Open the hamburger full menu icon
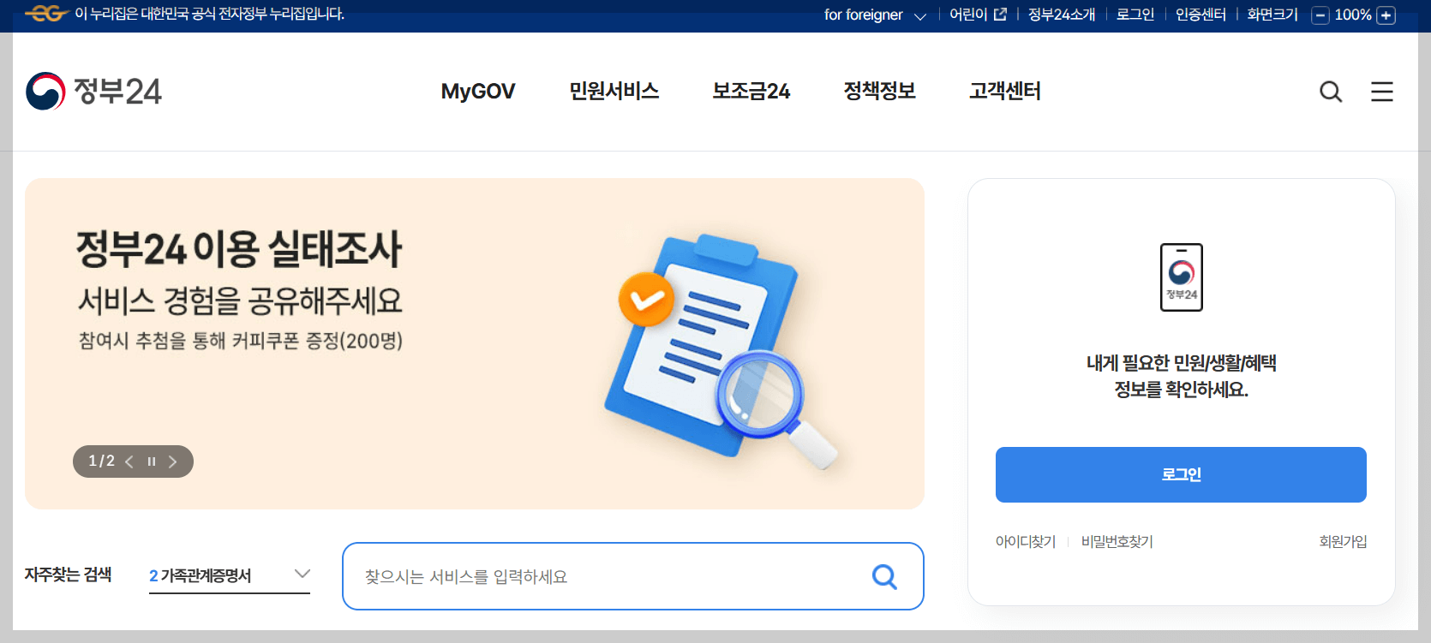Viewport: 1431px width, 643px height. [1382, 92]
